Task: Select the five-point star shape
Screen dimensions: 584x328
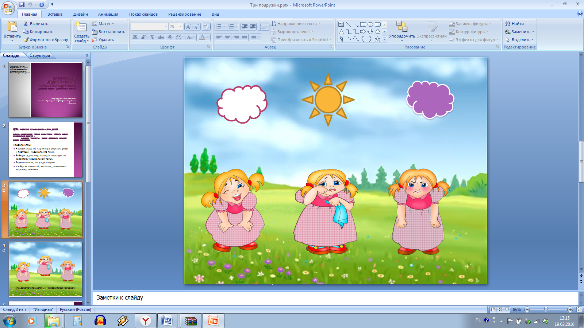Action: pos(377,39)
